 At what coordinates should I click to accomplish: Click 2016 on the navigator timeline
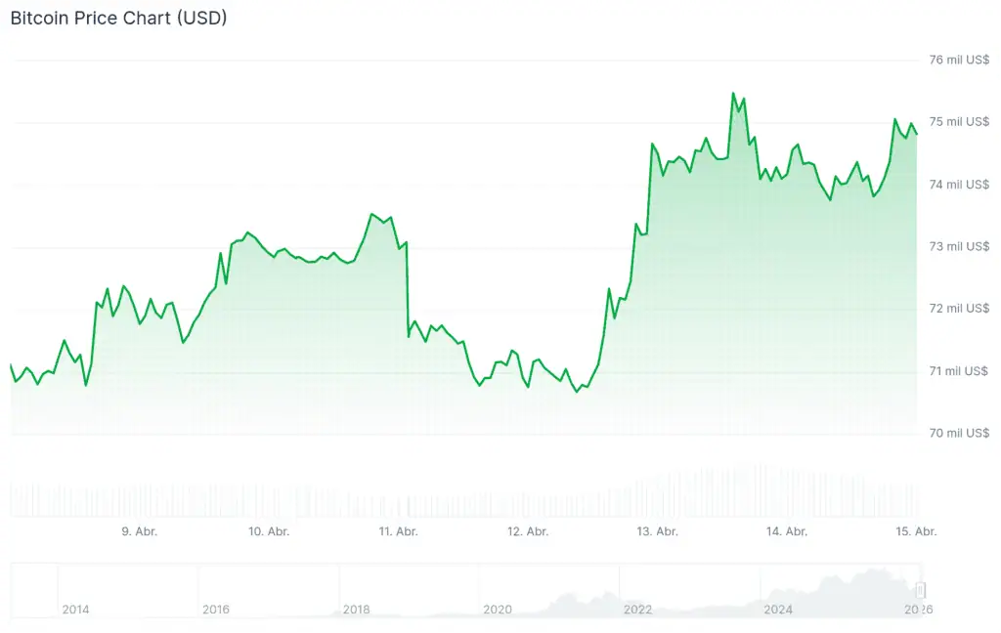coord(216,610)
